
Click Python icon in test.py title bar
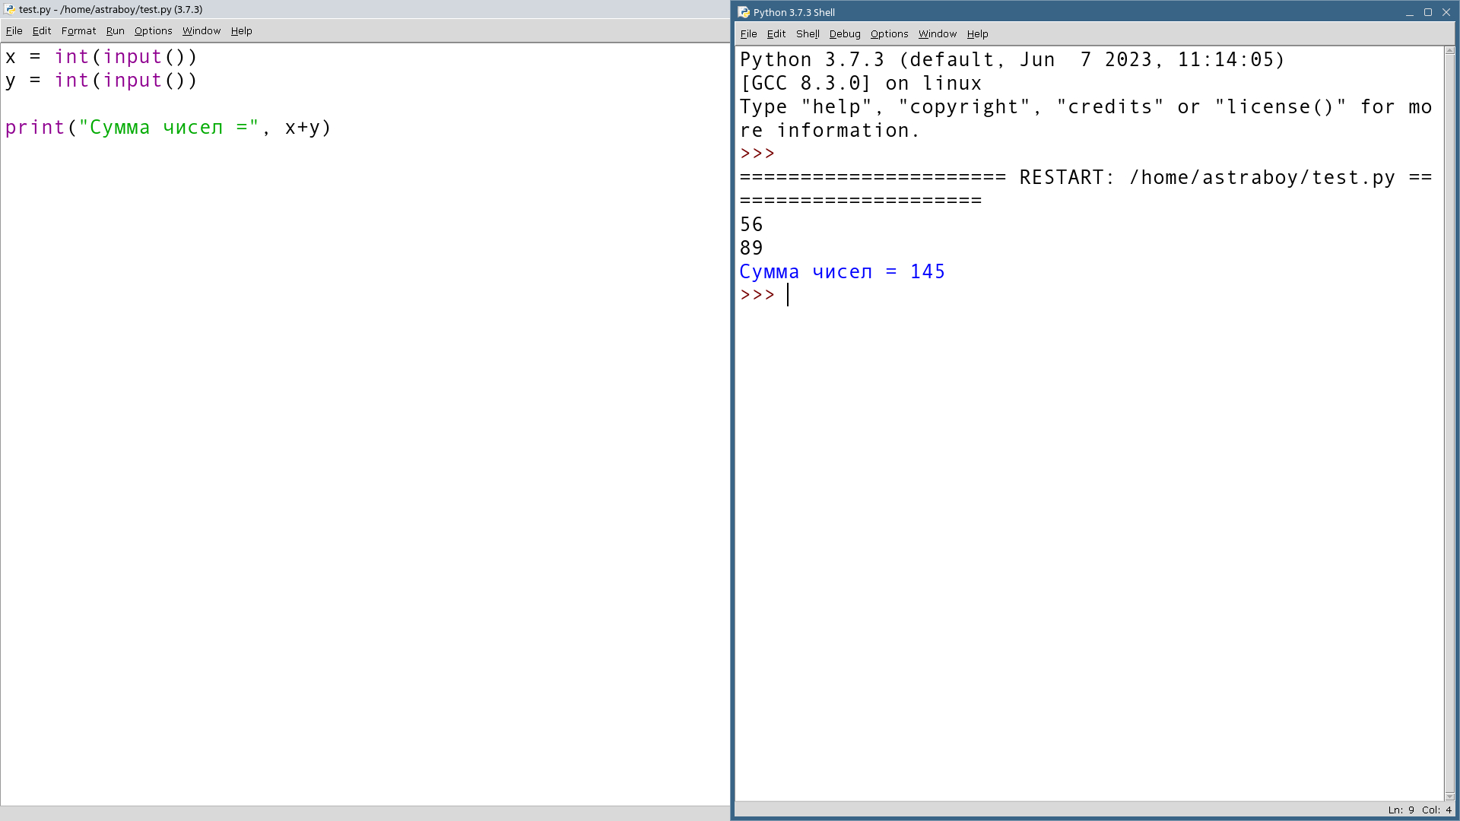pos(9,9)
